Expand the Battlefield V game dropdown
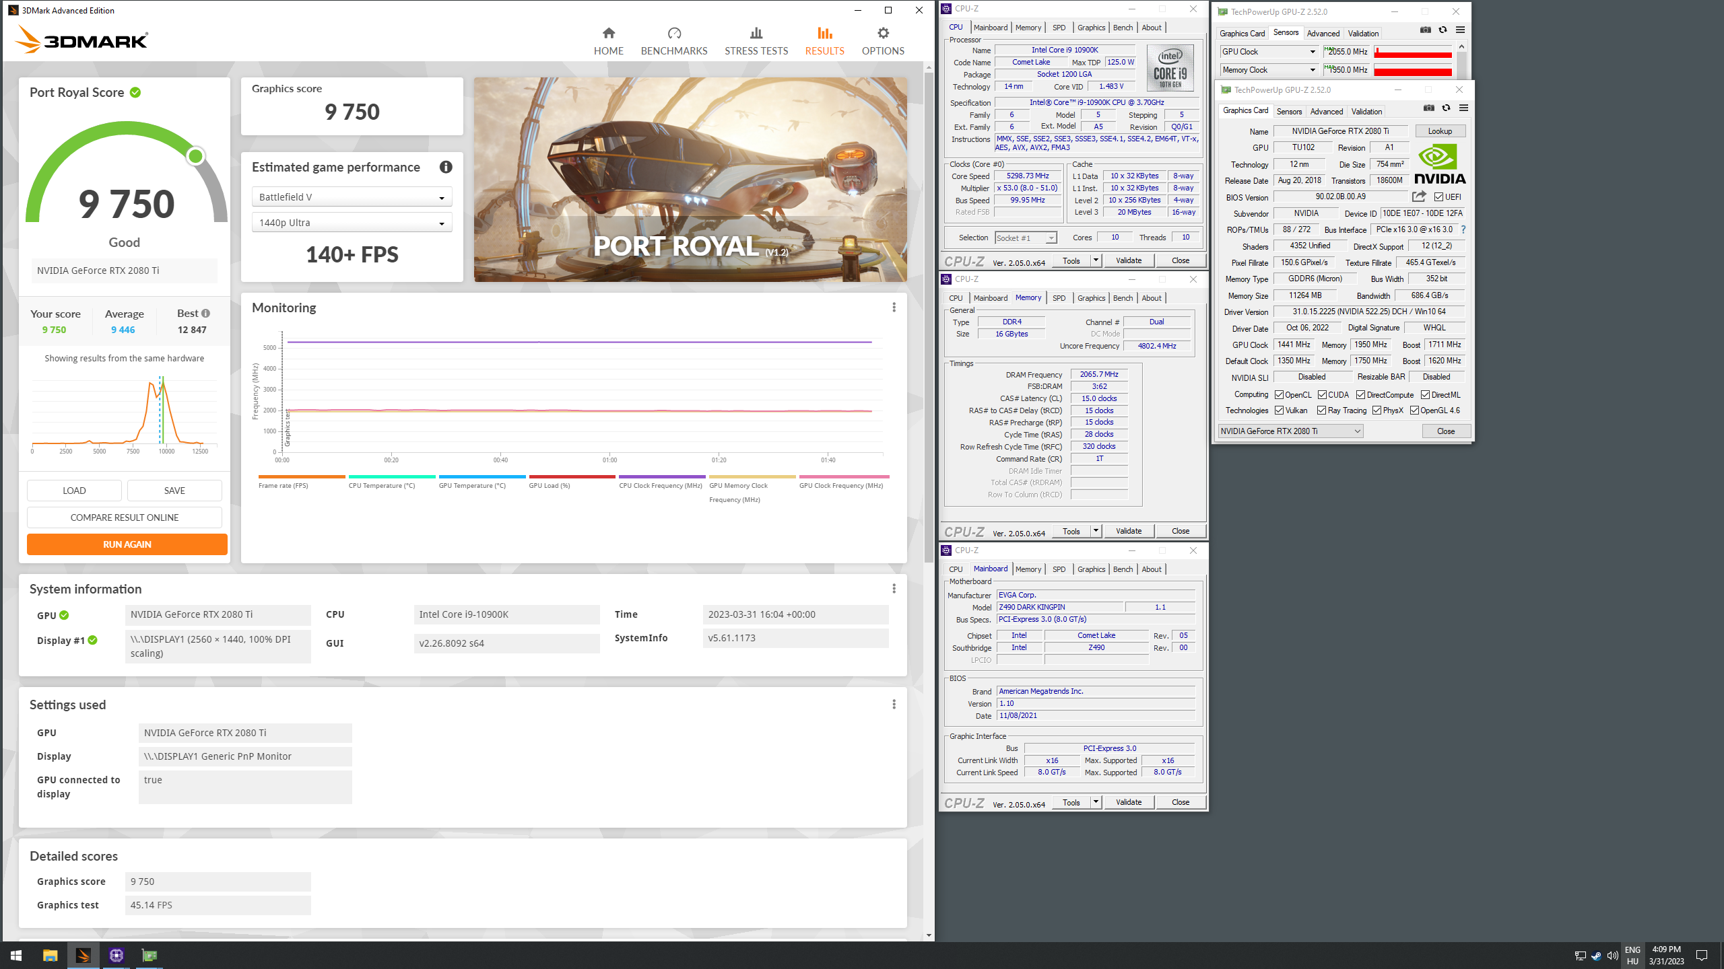Image resolution: width=1724 pixels, height=969 pixels. (x=352, y=197)
